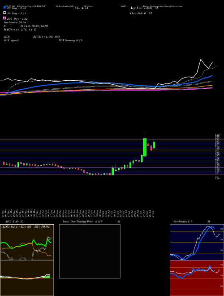Click the 'Stochastics: 70.04' readout

tap(14, 22)
